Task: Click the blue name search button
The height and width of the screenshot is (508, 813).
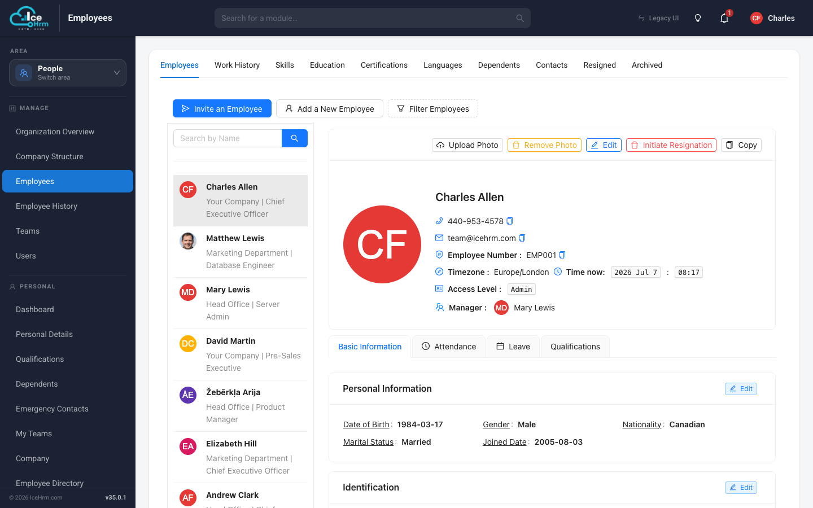Action: pos(295,138)
